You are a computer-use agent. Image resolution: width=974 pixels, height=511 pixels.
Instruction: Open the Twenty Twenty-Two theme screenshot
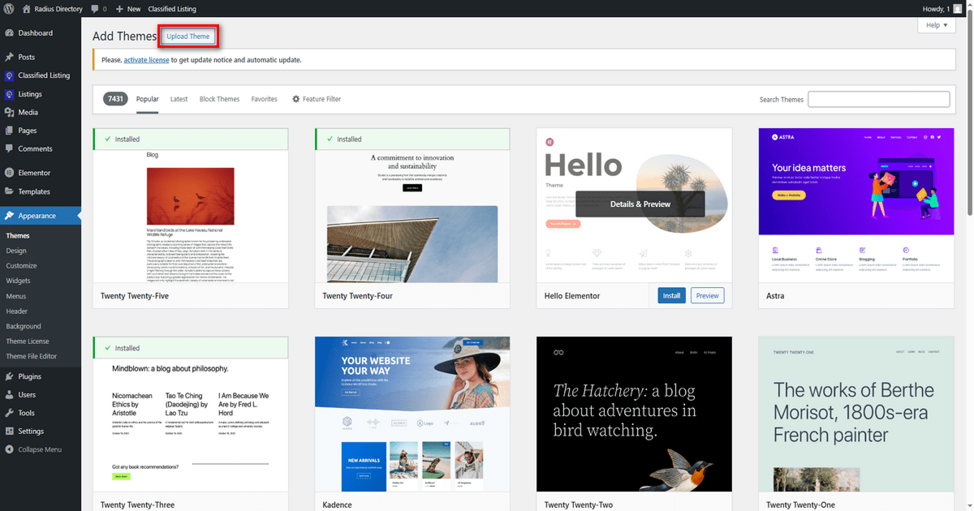634,414
